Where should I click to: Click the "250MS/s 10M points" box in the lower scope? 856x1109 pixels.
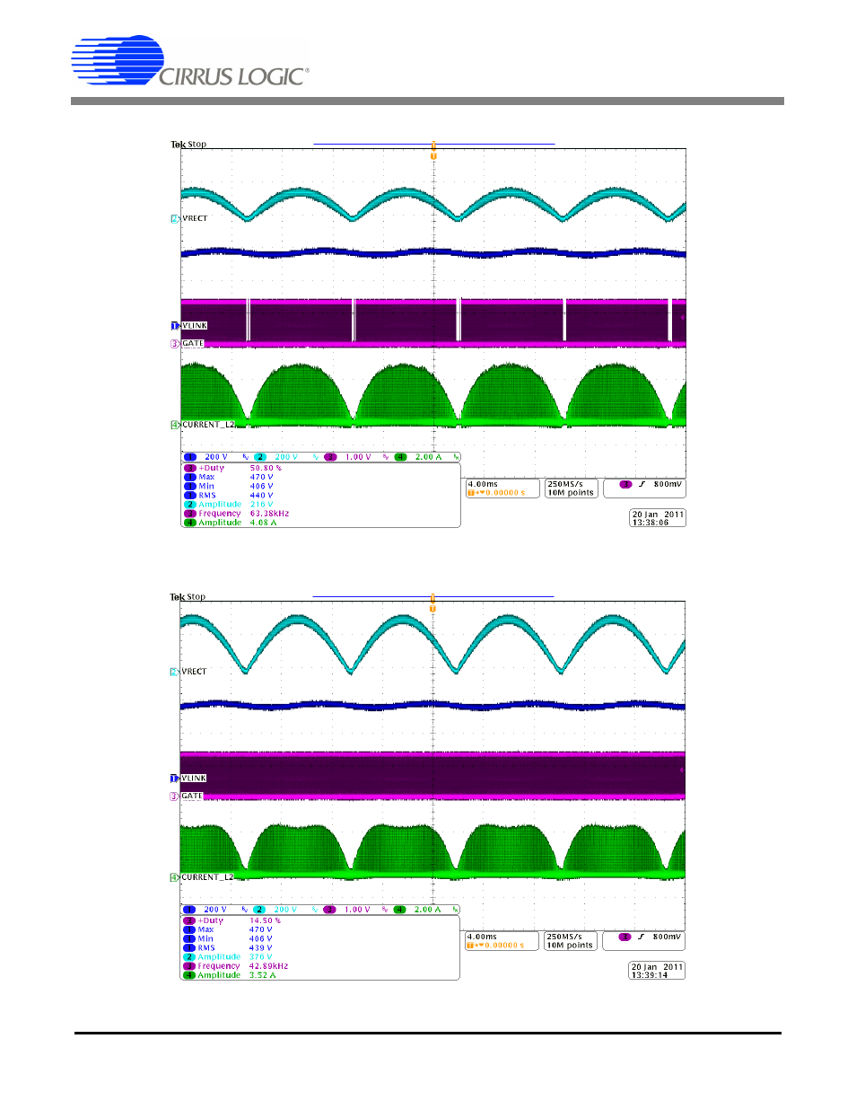pyautogui.click(x=570, y=941)
